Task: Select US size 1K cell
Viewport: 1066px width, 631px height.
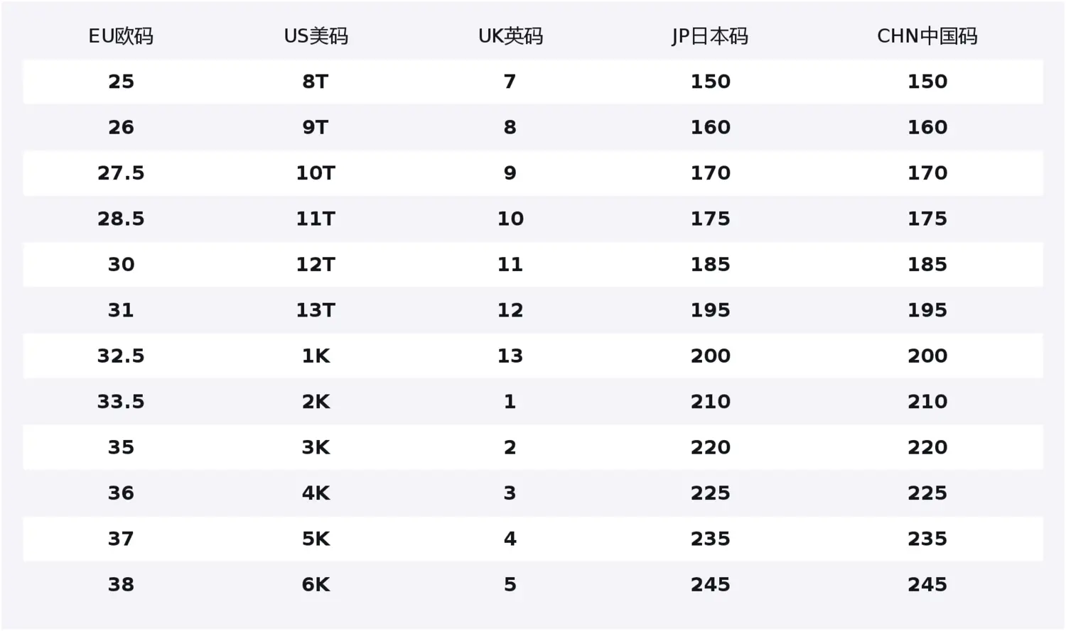Action: [x=316, y=356]
